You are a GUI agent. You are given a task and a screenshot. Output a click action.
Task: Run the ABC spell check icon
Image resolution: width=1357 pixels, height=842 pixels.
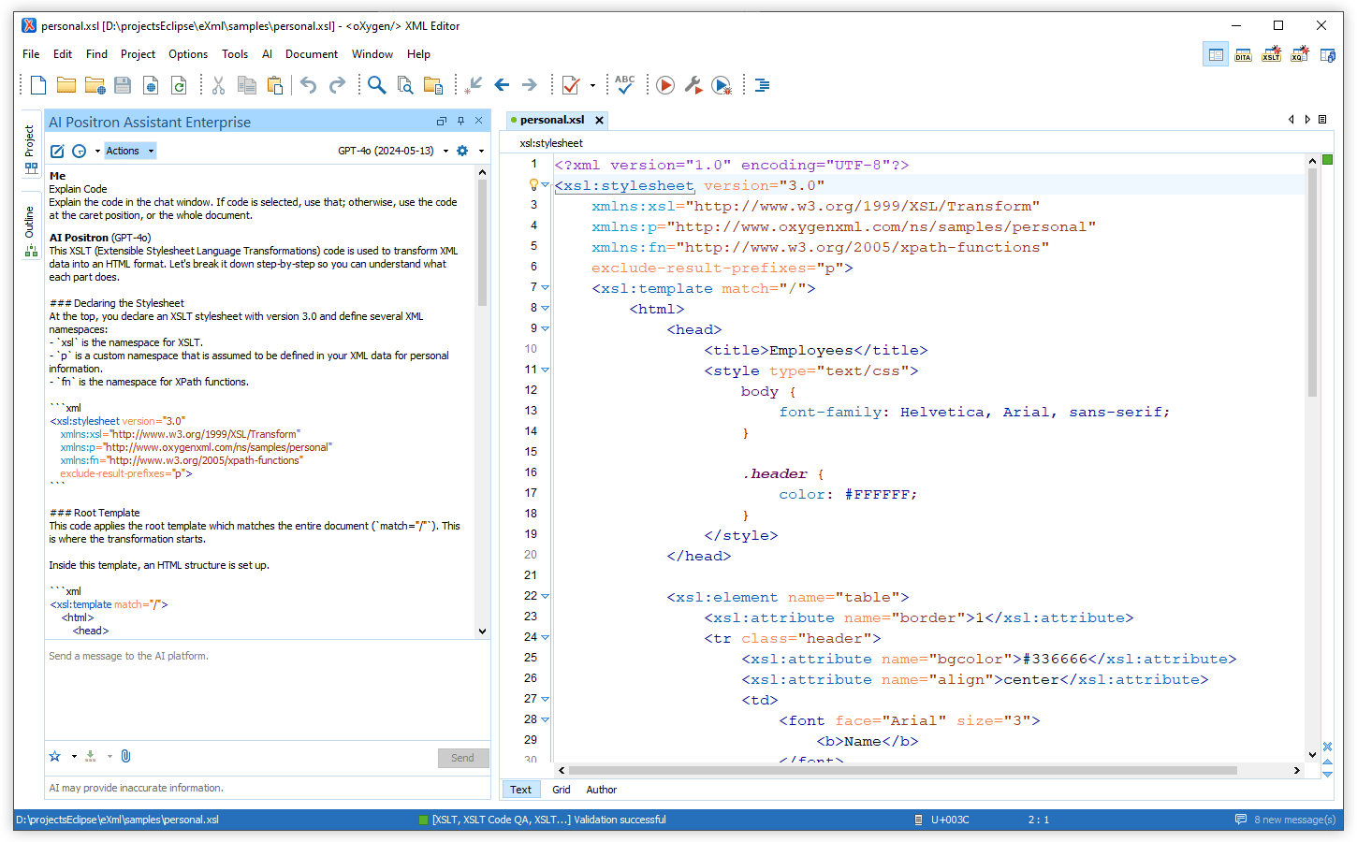coord(624,85)
